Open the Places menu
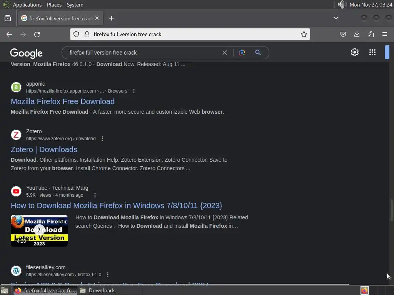The width and height of the screenshot is (394, 295). coord(54,5)
